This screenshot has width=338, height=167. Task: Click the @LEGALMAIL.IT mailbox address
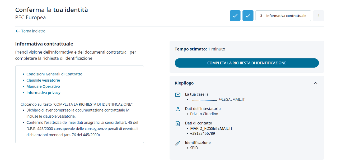231,100
